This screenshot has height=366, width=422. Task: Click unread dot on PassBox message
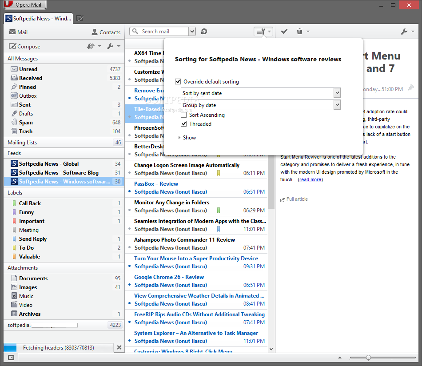(x=129, y=191)
